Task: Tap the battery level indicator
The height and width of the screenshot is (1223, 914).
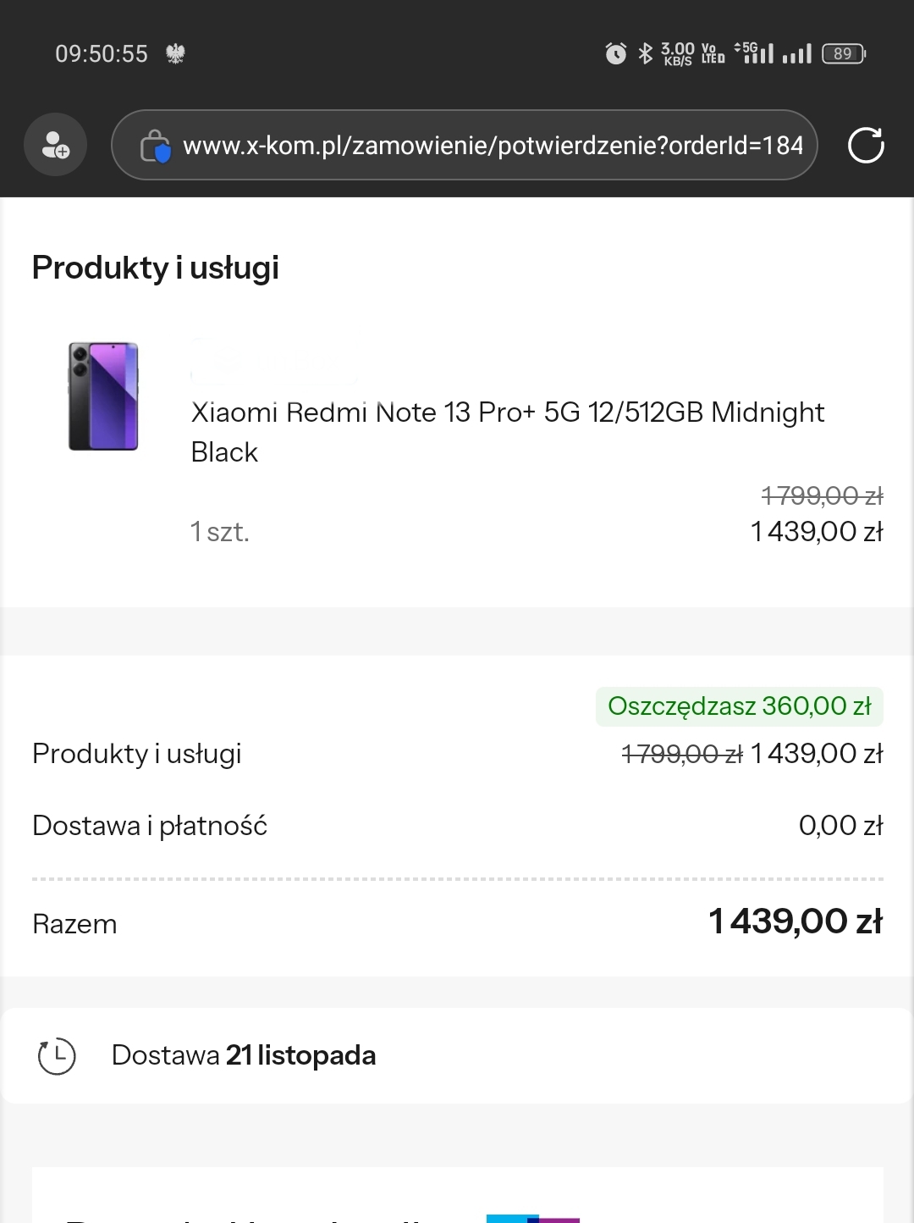Action: (x=844, y=54)
